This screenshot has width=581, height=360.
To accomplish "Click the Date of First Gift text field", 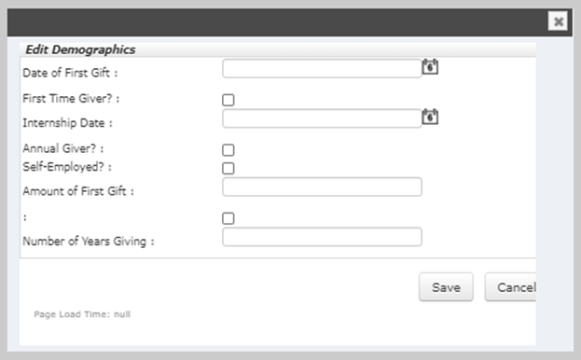I will pos(322,68).
